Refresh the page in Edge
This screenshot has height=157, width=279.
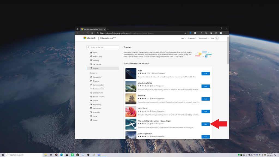(x=87, y=33)
